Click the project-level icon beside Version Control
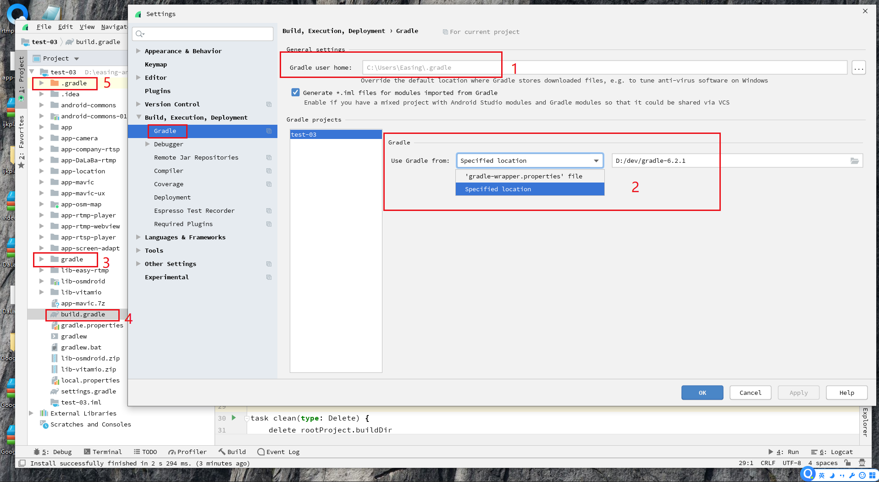This screenshot has width=879, height=482. coord(269,105)
